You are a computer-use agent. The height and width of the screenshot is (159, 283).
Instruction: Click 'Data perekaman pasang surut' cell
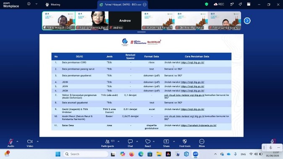[x=78, y=69]
